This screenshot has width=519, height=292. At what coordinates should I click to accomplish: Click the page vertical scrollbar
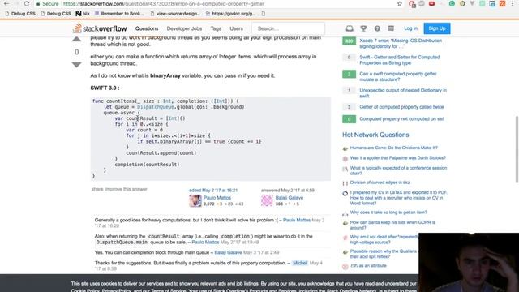tap(517, 149)
